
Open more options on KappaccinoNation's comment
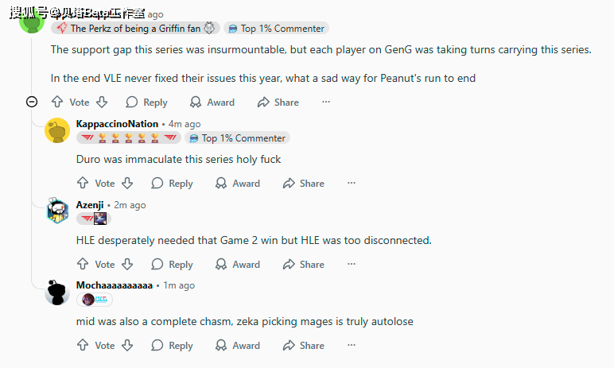coord(351,183)
